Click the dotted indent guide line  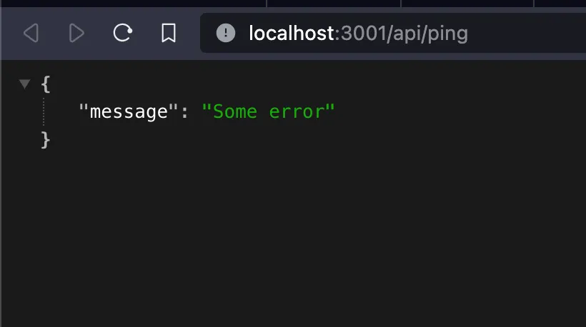pyautogui.click(x=44, y=112)
